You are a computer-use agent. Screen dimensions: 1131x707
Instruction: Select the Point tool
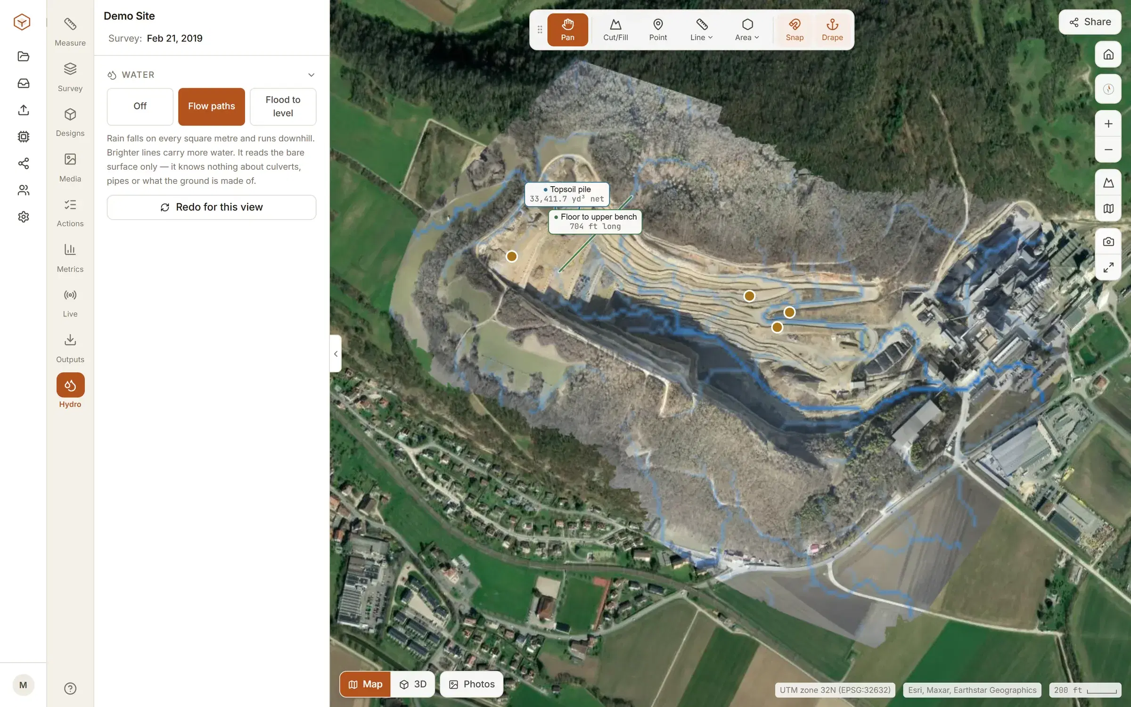click(x=658, y=30)
